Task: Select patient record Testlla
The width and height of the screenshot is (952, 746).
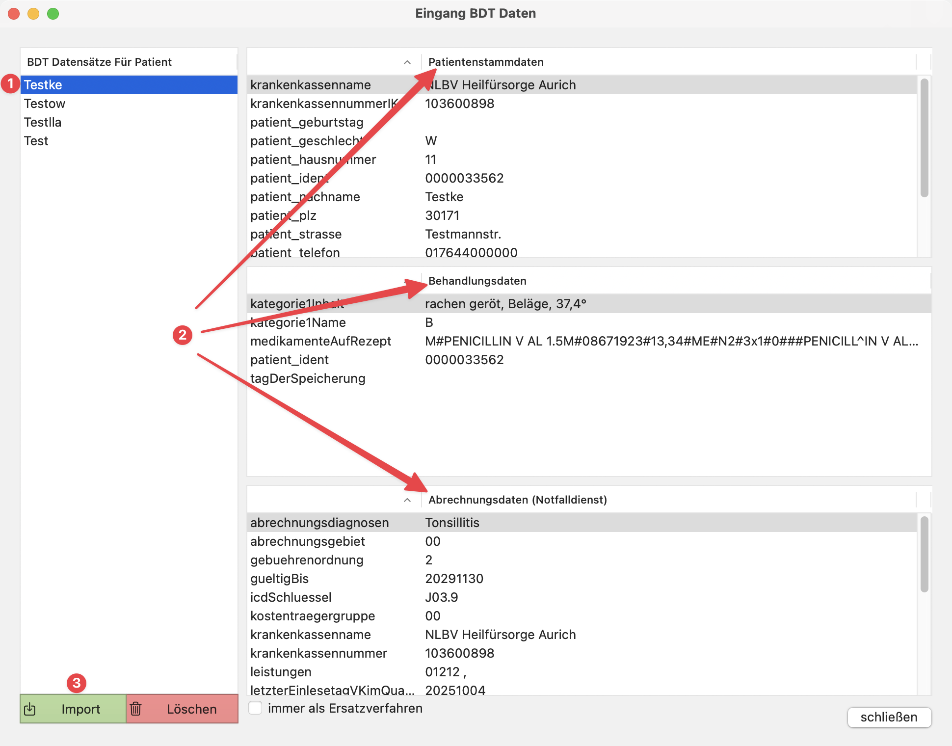Action: 43,122
